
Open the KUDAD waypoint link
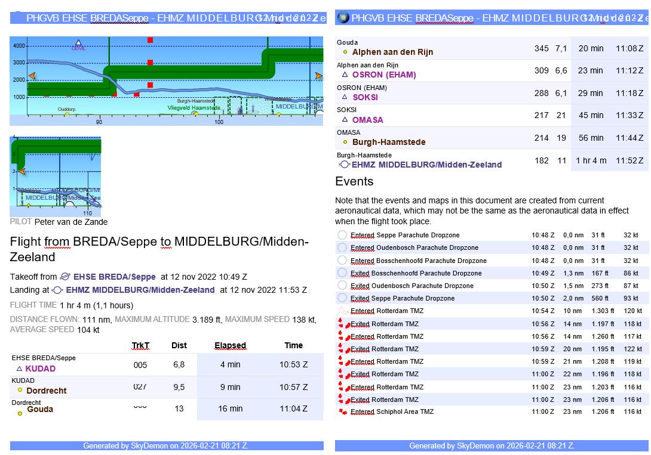coord(40,369)
